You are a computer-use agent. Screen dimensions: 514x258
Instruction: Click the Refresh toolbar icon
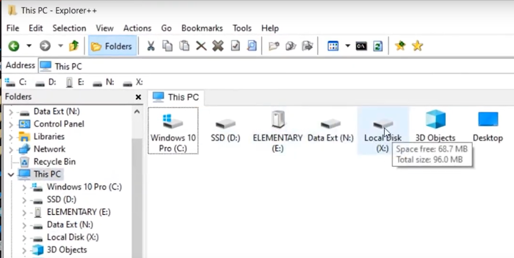click(x=378, y=46)
